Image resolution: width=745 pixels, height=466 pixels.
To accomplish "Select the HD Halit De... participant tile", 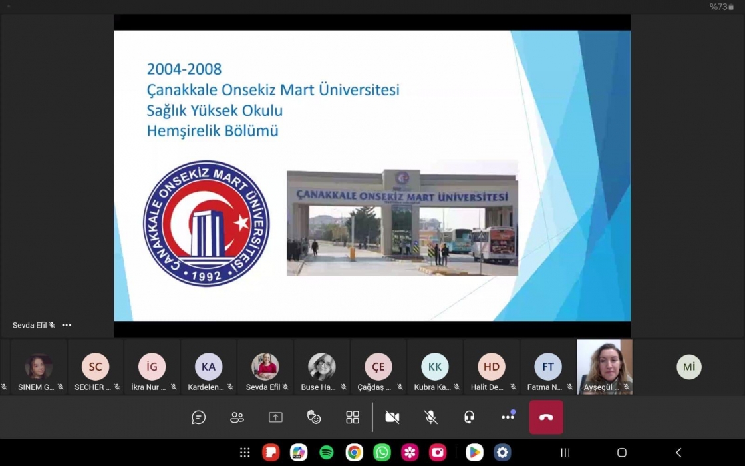I will pos(492,367).
